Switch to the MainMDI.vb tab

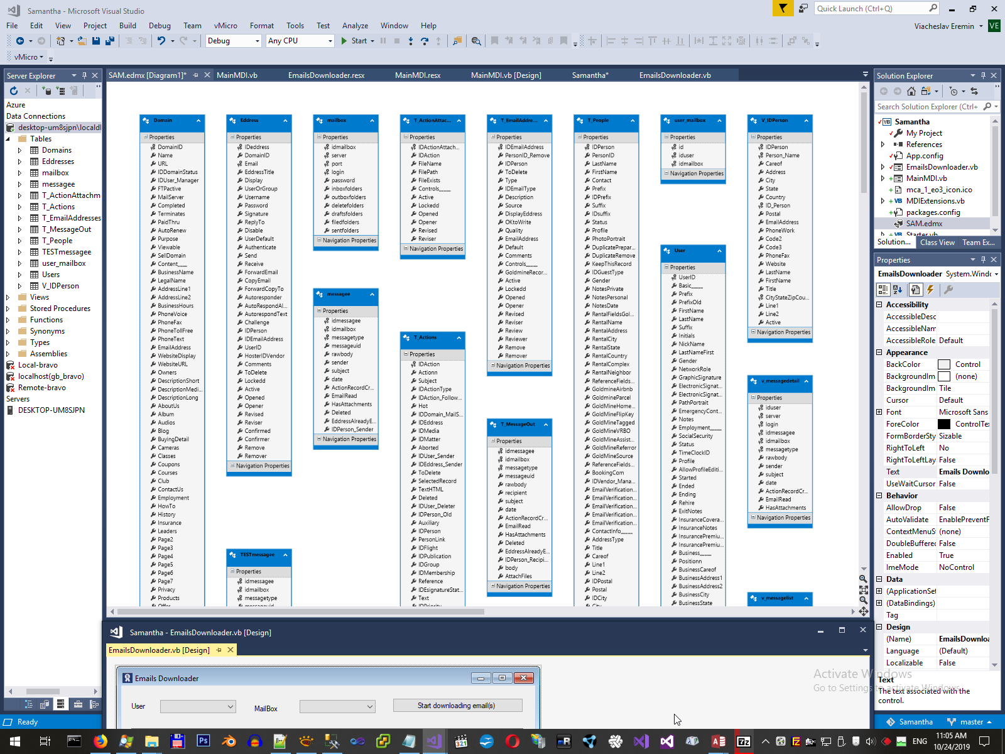tap(237, 75)
